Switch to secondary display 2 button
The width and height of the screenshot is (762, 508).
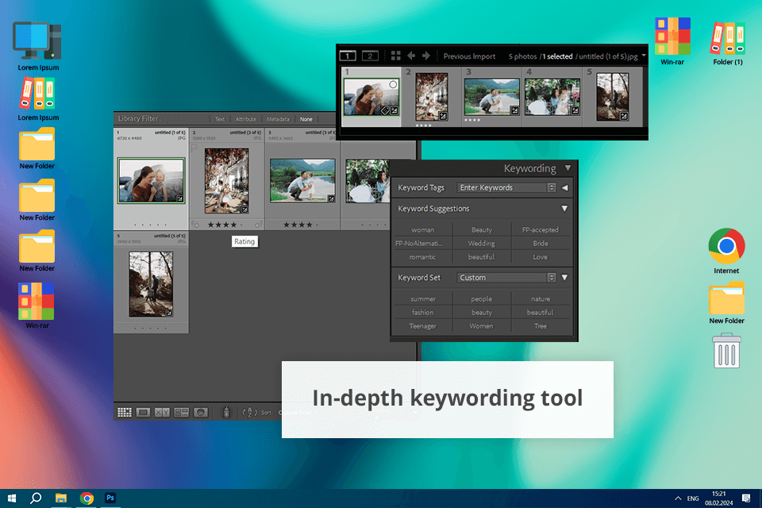tap(370, 56)
